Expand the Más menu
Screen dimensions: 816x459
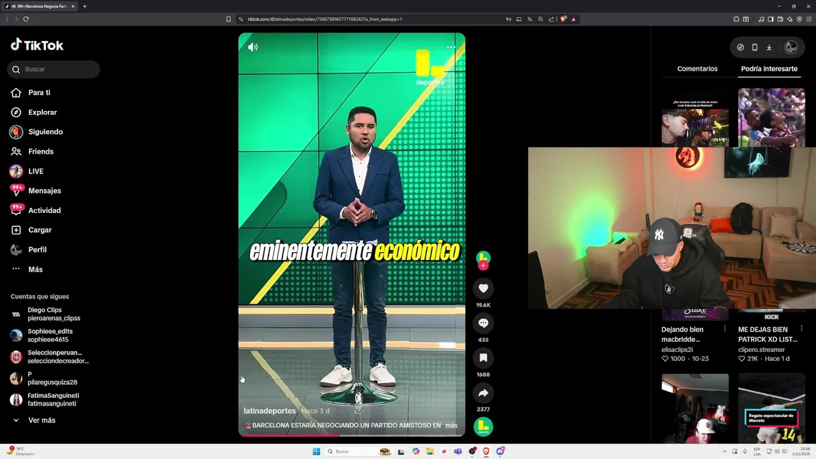27,270
